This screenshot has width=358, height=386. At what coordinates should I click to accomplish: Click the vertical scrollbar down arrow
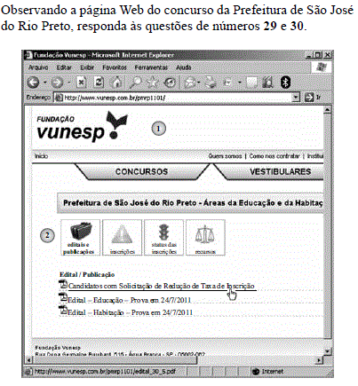(x=327, y=351)
